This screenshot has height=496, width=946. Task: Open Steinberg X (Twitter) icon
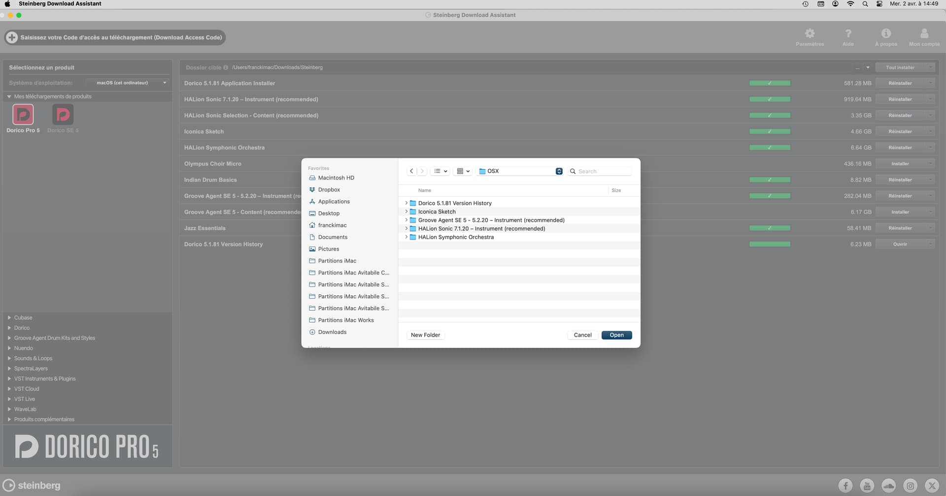point(932,486)
